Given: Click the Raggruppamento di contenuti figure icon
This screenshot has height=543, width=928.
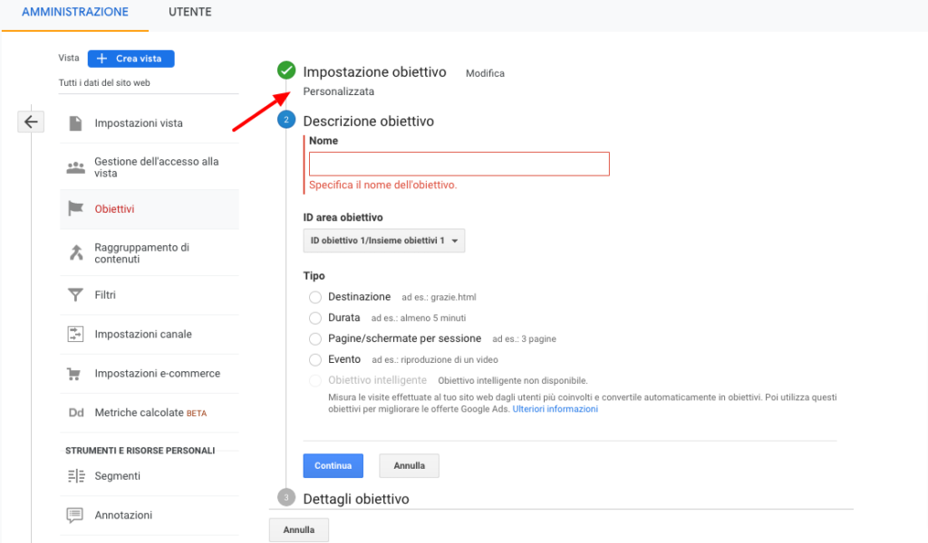Looking at the screenshot, I should pyautogui.click(x=76, y=252).
